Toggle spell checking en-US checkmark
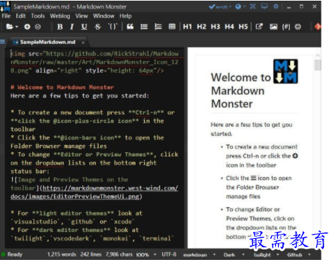 [x=212, y=6]
